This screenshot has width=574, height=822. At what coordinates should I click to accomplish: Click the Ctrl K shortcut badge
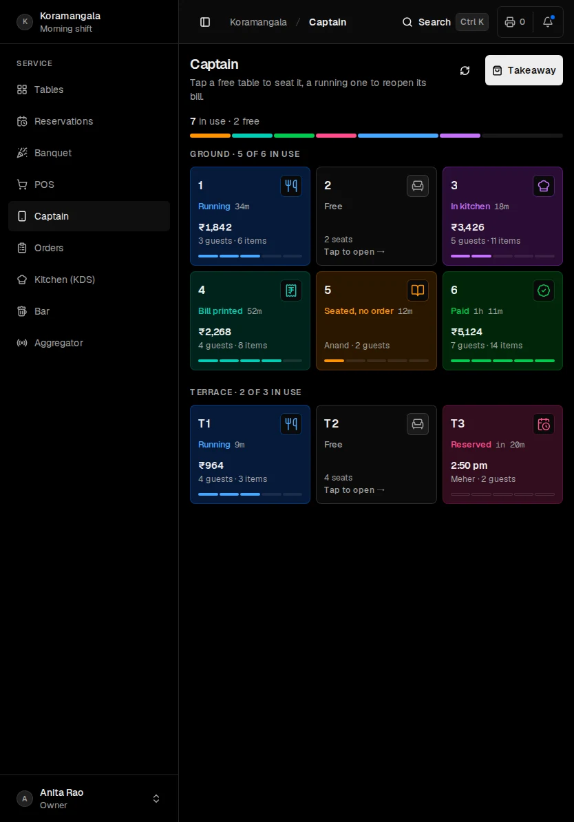[471, 22]
